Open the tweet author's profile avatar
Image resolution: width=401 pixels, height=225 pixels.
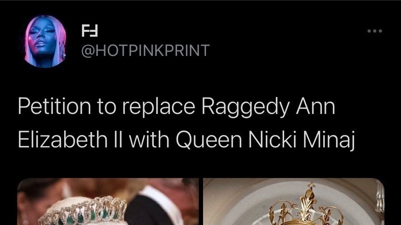45,41
